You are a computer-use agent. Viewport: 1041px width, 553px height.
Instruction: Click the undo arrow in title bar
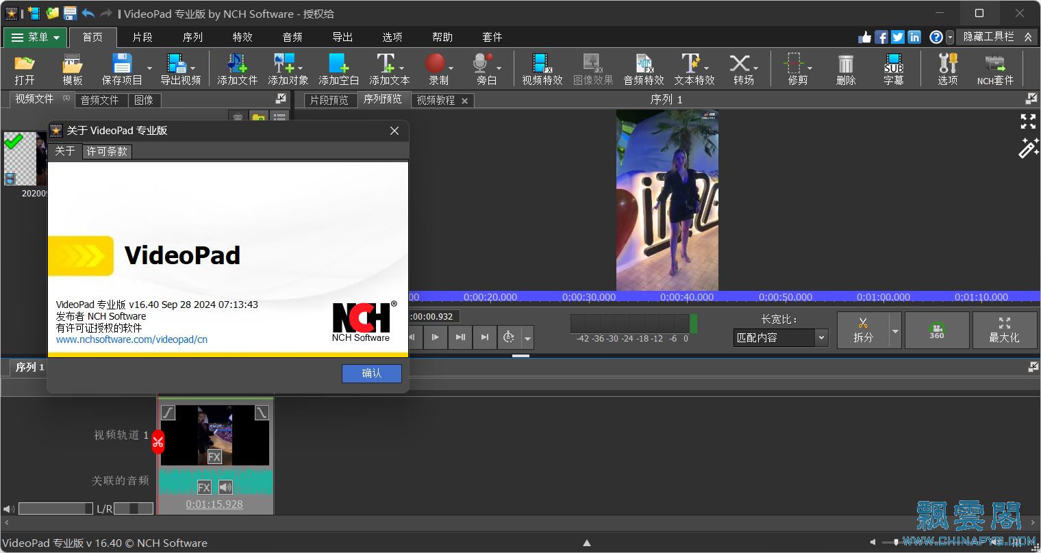[88, 13]
